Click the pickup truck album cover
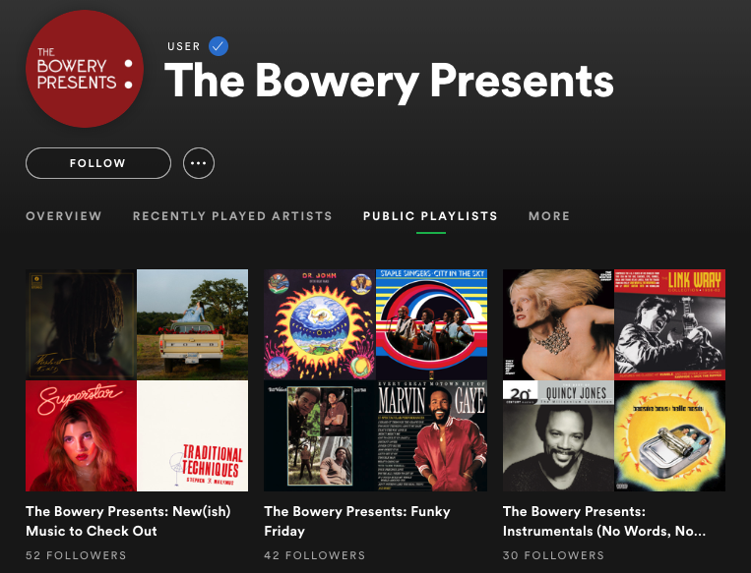Image resolution: width=751 pixels, height=573 pixels. 192,324
